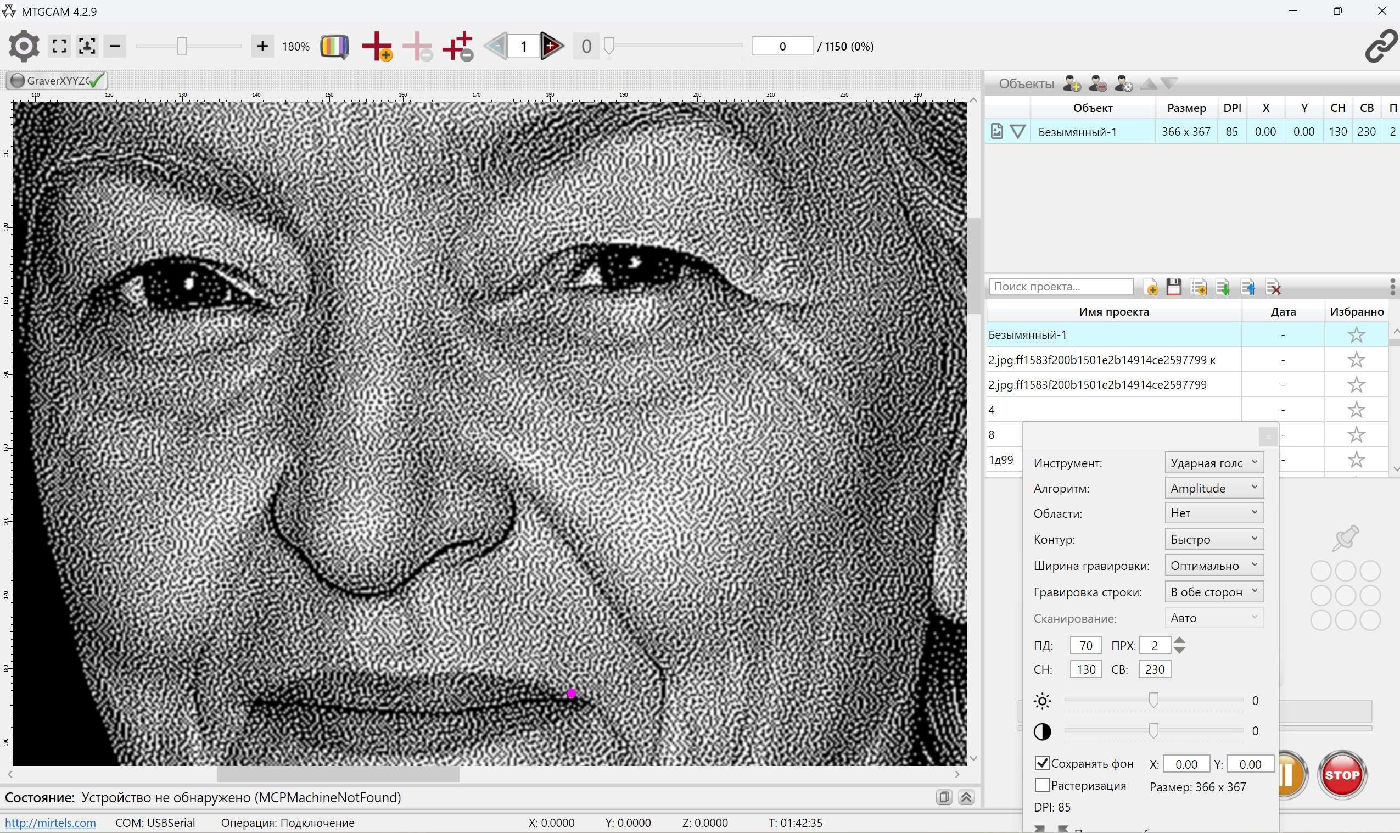1400x833 pixels.
Task: Click the brightness slider handle
Action: [x=1153, y=700]
